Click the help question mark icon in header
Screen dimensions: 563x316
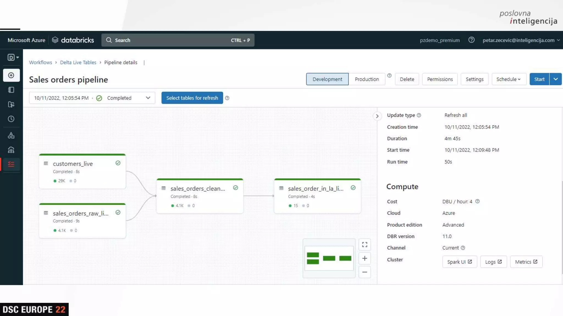[x=471, y=40]
